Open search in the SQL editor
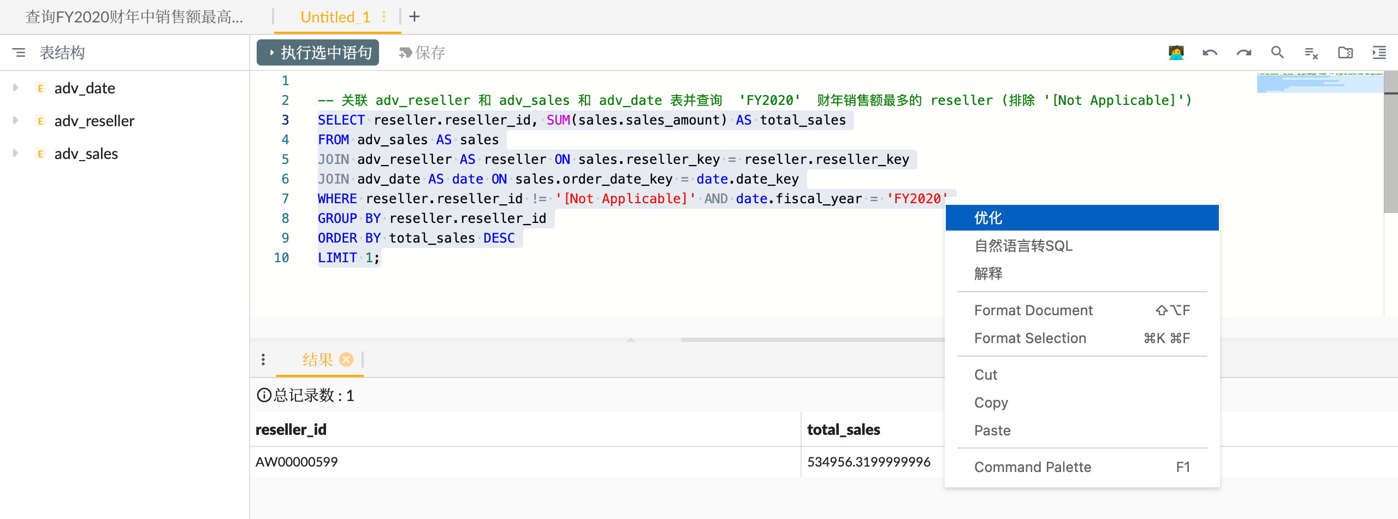Screen dimensions: 1398x519 coord(1277,52)
